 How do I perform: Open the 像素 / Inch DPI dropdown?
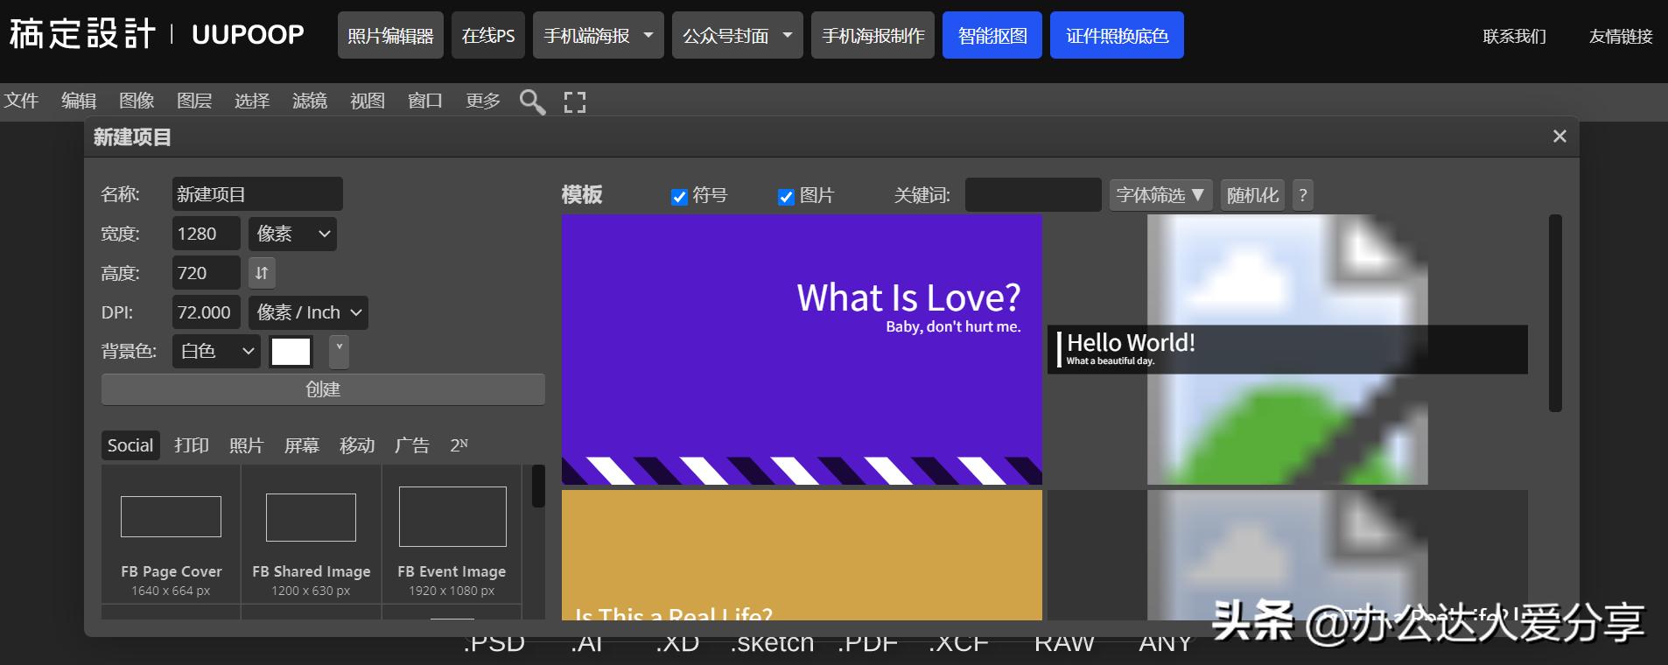click(308, 312)
